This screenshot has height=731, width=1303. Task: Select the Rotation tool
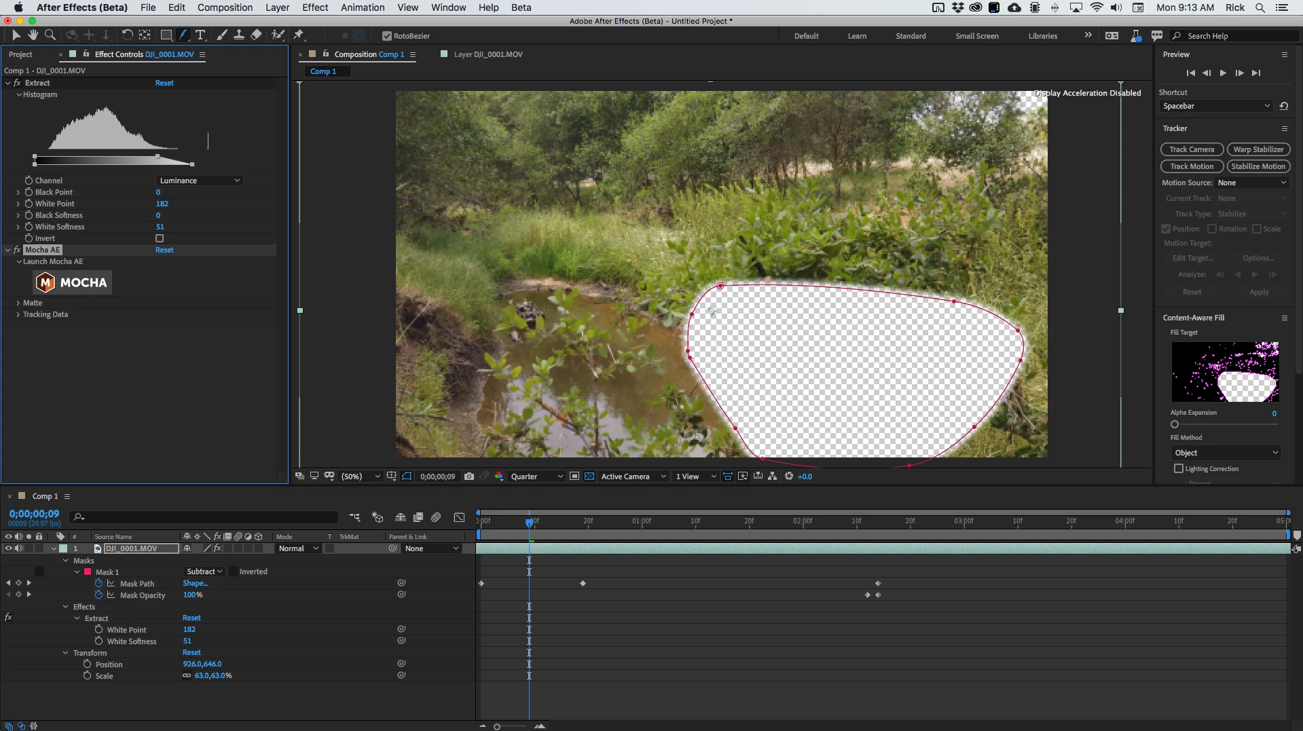127,35
